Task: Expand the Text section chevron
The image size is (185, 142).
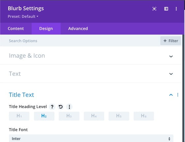Action: tap(171, 74)
